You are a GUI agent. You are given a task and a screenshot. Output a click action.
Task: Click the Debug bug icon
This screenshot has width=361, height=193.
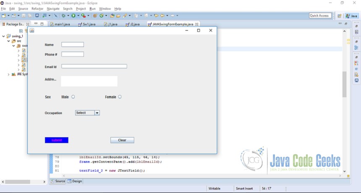63,16
